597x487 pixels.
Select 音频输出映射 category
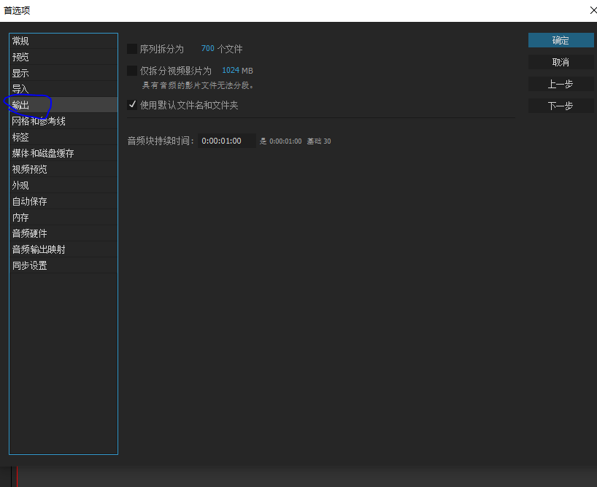pyautogui.click(x=63, y=249)
